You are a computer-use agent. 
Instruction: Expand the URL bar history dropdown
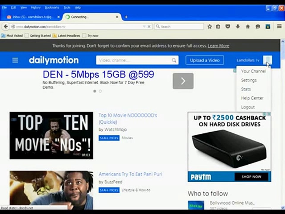(144, 26)
